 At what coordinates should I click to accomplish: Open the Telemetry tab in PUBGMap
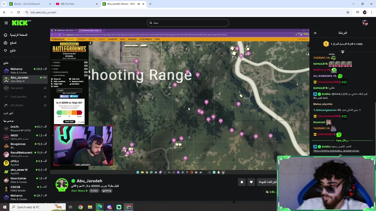click(x=113, y=39)
